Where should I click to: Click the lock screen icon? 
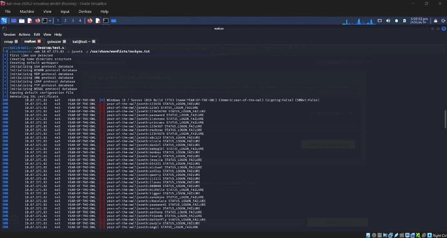coord(436,21)
